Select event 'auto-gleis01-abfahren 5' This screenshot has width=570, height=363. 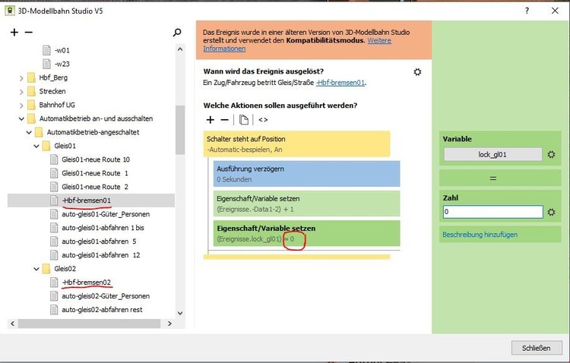(99, 241)
